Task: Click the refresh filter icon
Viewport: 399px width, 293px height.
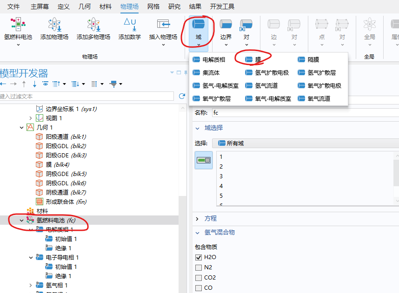Action: (x=182, y=96)
